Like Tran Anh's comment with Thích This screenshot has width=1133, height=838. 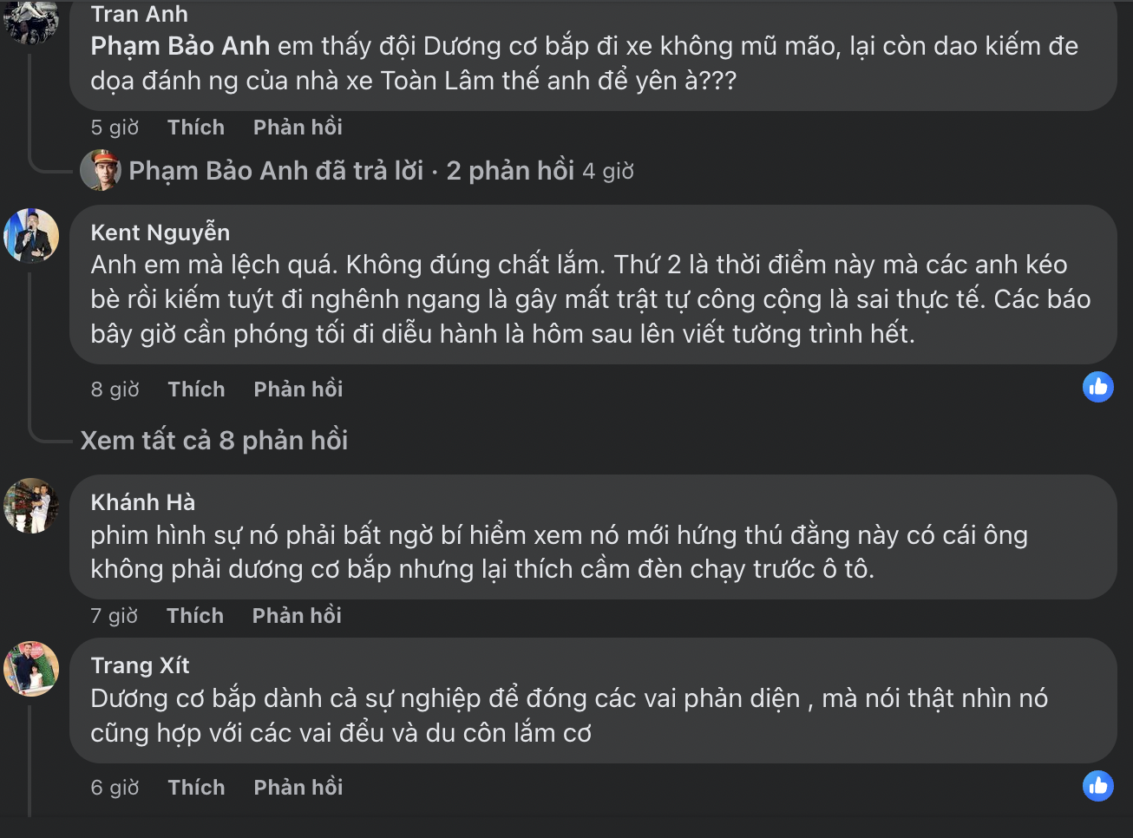(196, 128)
